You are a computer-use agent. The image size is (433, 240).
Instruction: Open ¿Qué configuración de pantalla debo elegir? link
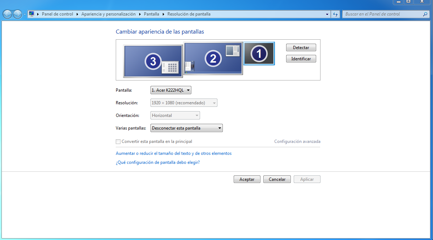(x=158, y=162)
